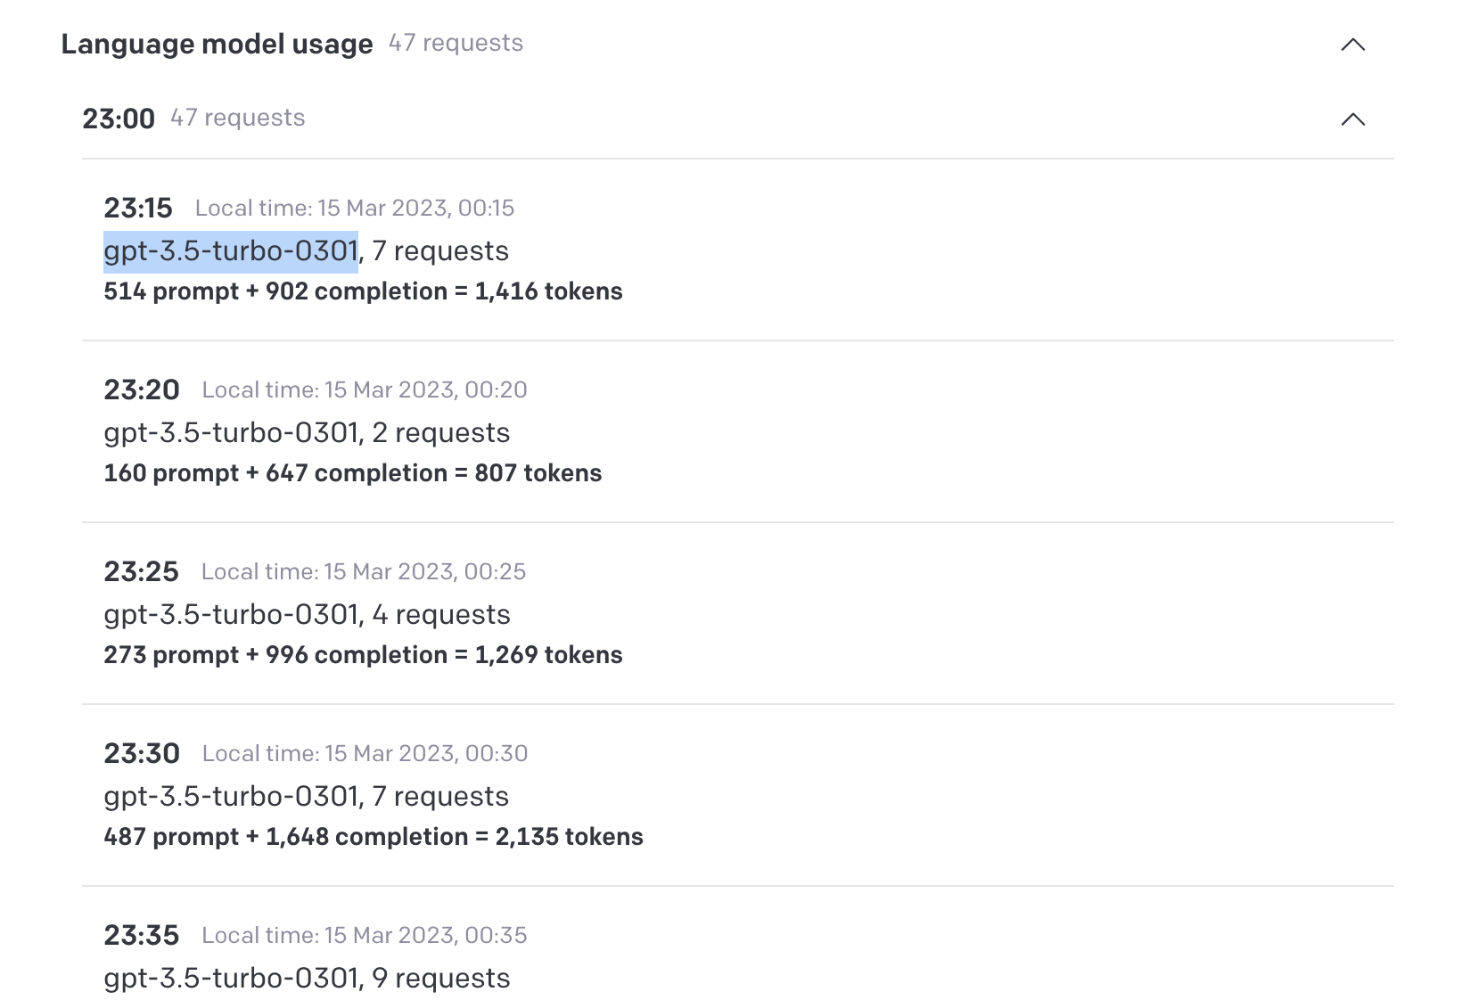
Task: Select the highlighted gpt-3.5-turbo-0301 model name
Action: [230, 250]
